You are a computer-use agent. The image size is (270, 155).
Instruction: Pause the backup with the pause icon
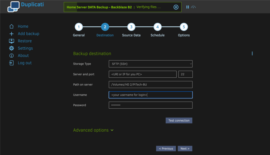[x=187, y=7]
